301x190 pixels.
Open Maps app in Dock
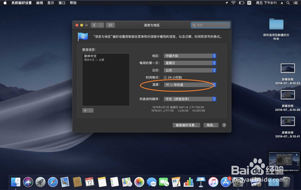click(127, 182)
